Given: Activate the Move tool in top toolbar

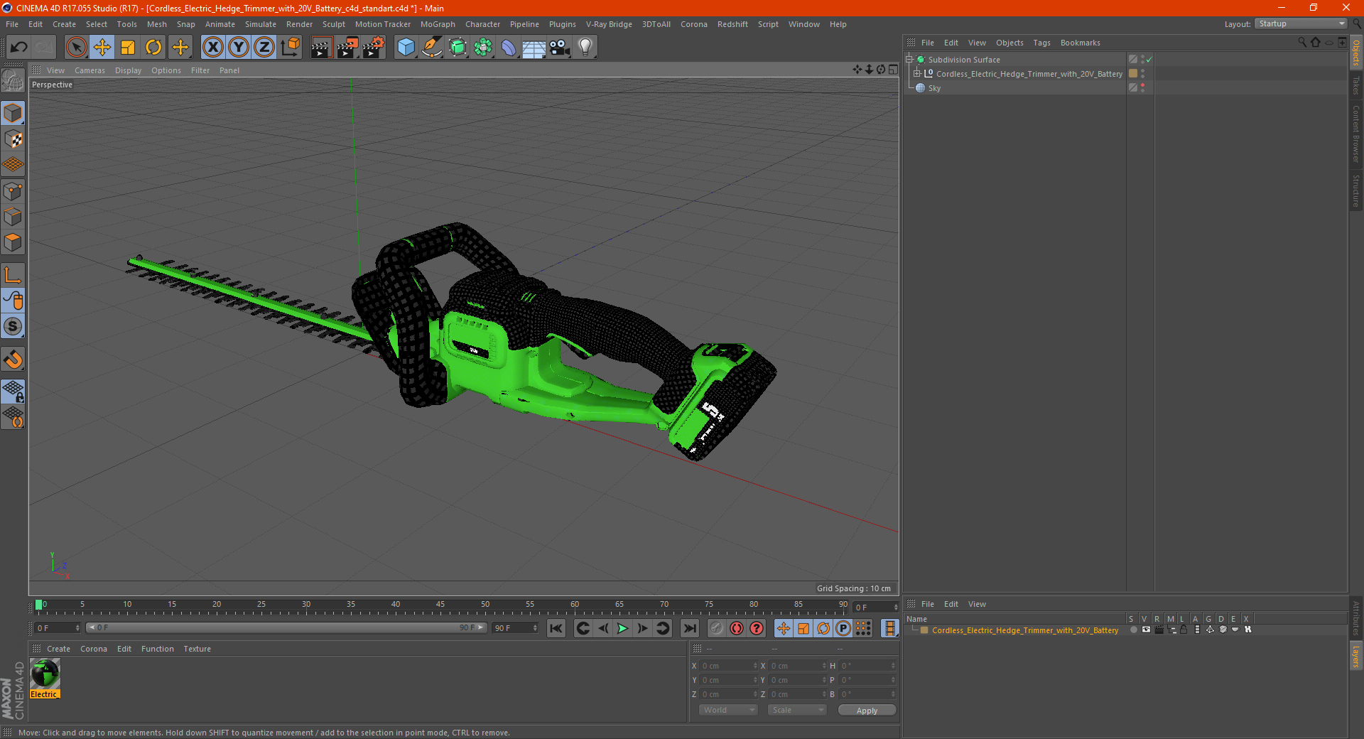Looking at the screenshot, I should coord(102,48).
